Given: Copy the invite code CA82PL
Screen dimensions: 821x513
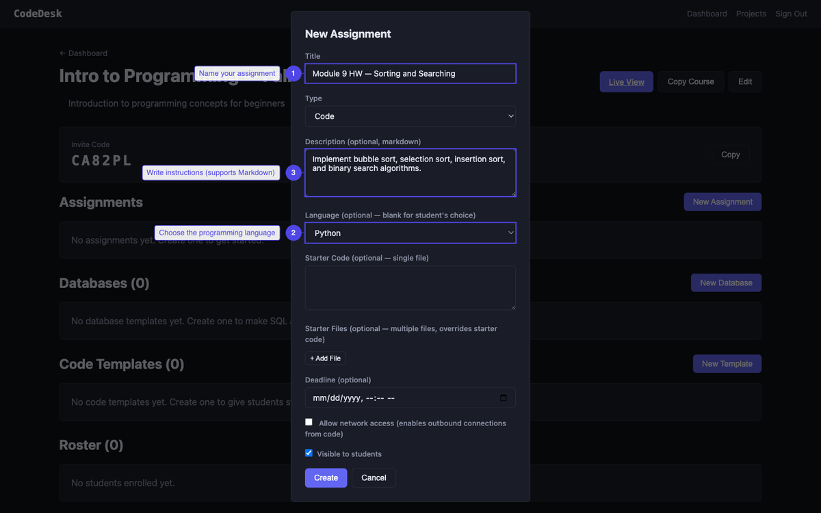Looking at the screenshot, I should pyautogui.click(x=730, y=154).
